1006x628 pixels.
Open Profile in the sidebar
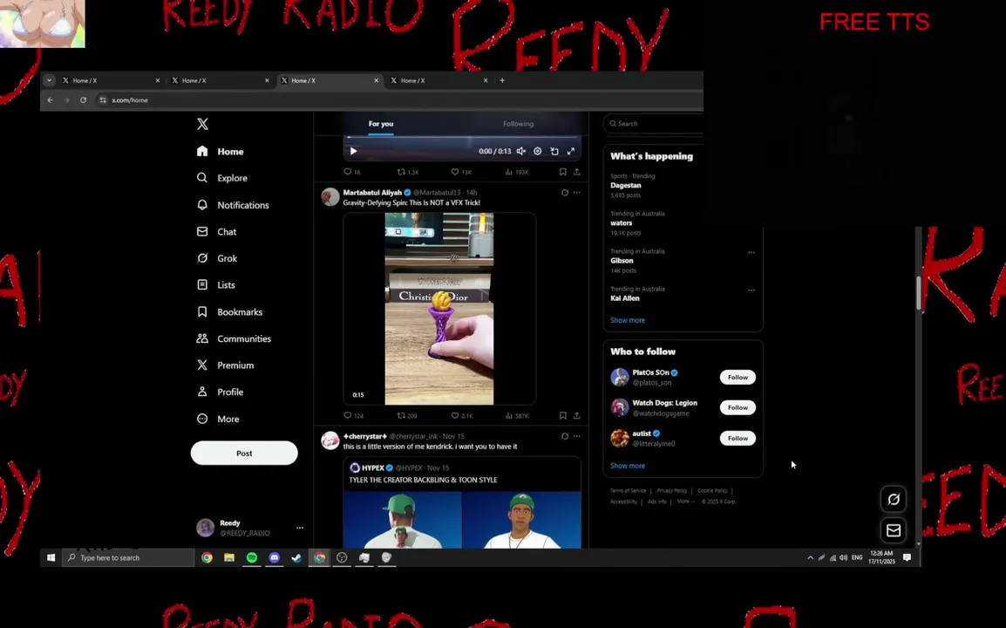pos(220,392)
